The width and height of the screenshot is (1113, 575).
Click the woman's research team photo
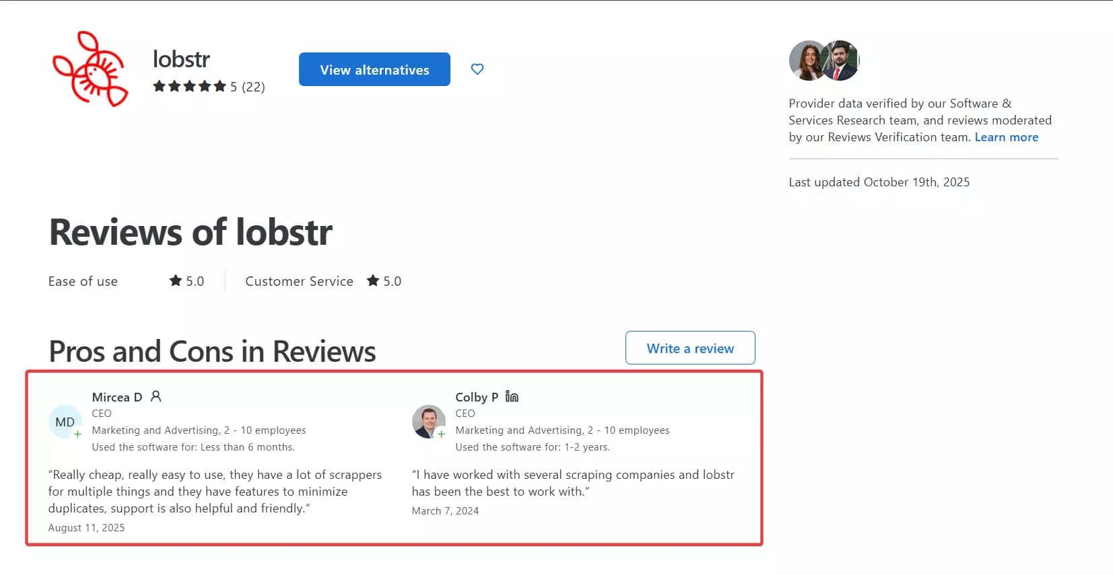click(807, 61)
